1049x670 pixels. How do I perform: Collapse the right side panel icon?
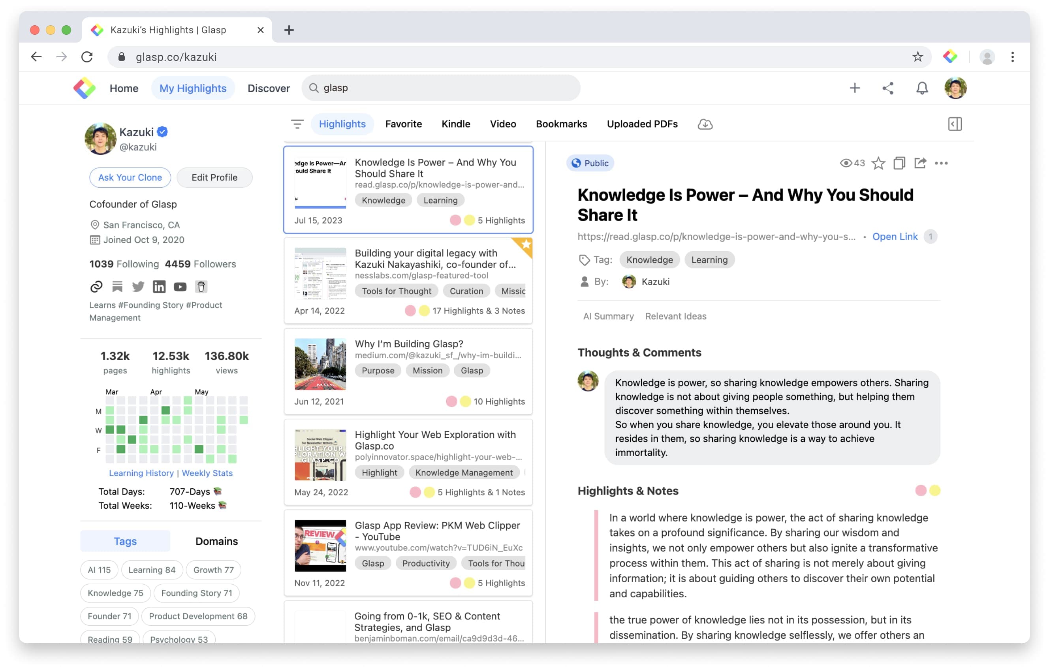(954, 124)
